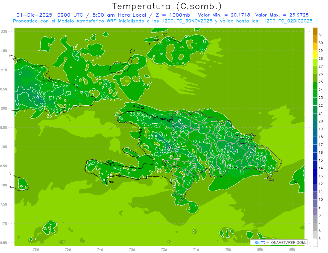Click the '28' colorbar scale label
This screenshot has height=253, width=328.
coord(321,58)
